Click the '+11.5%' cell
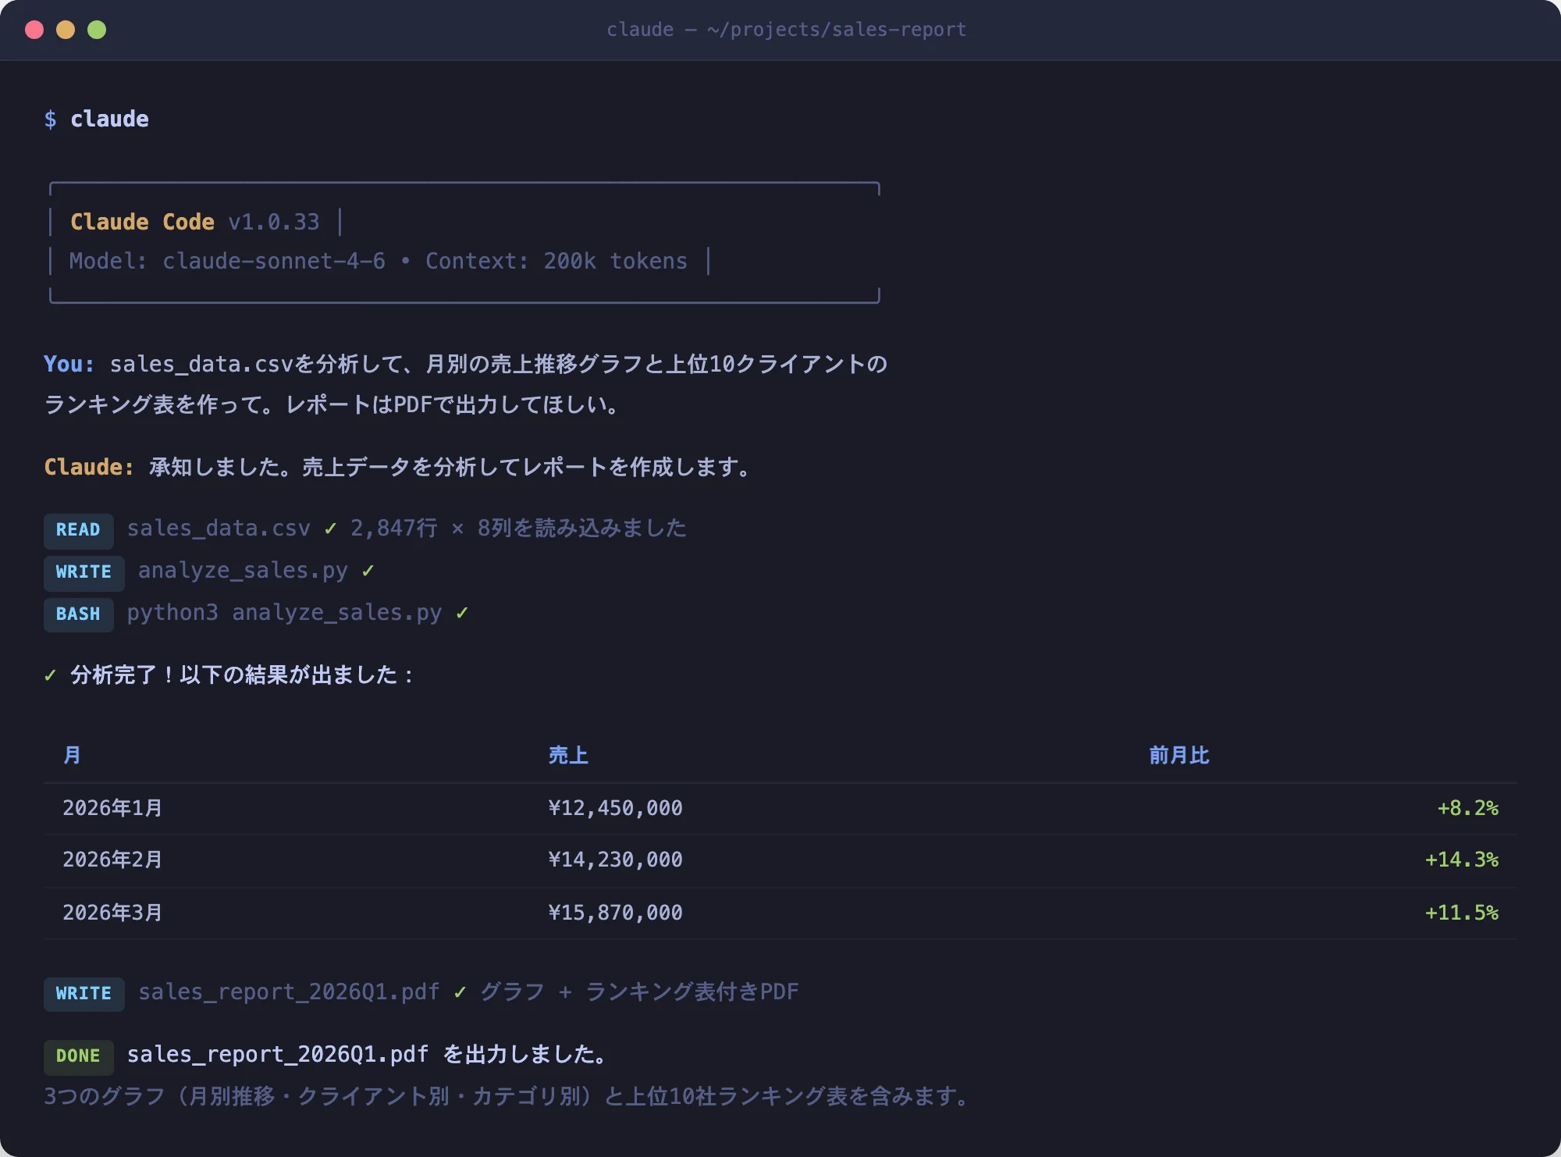 click(x=1461, y=913)
